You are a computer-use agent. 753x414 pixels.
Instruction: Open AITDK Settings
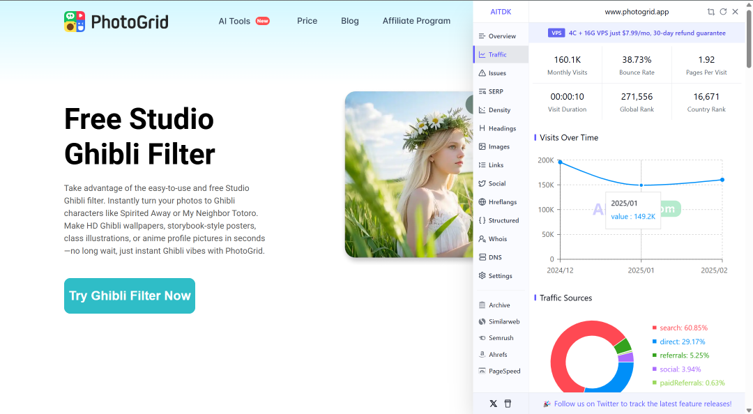pos(501,276)
